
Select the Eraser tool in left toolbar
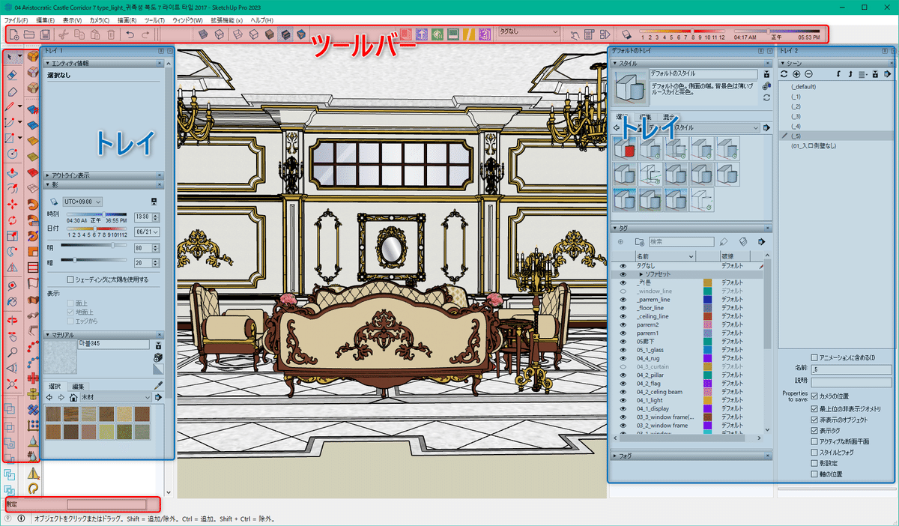pos(12,75)
